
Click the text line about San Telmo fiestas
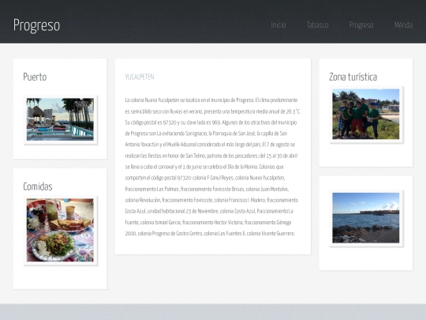211,156
